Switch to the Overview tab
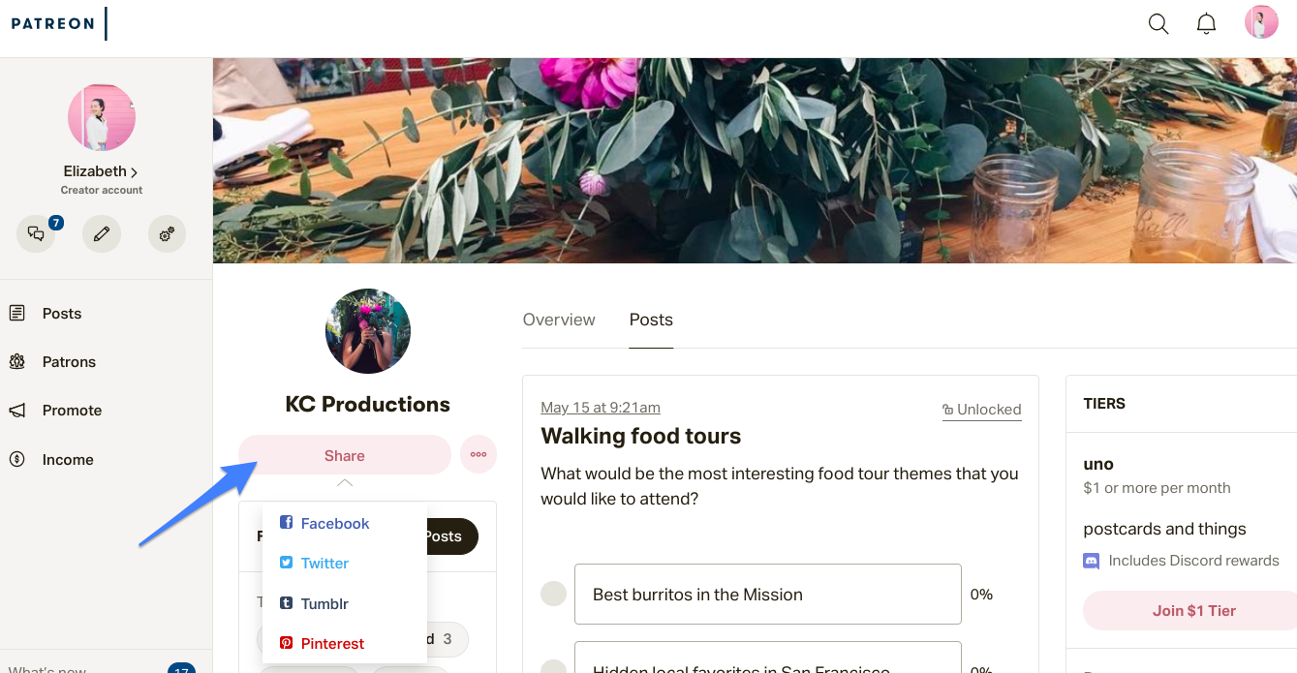 click(559, 320)
